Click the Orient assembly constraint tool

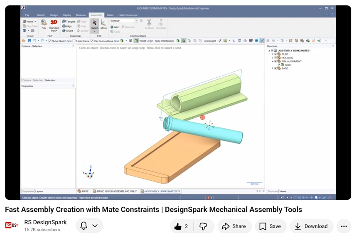67,31
